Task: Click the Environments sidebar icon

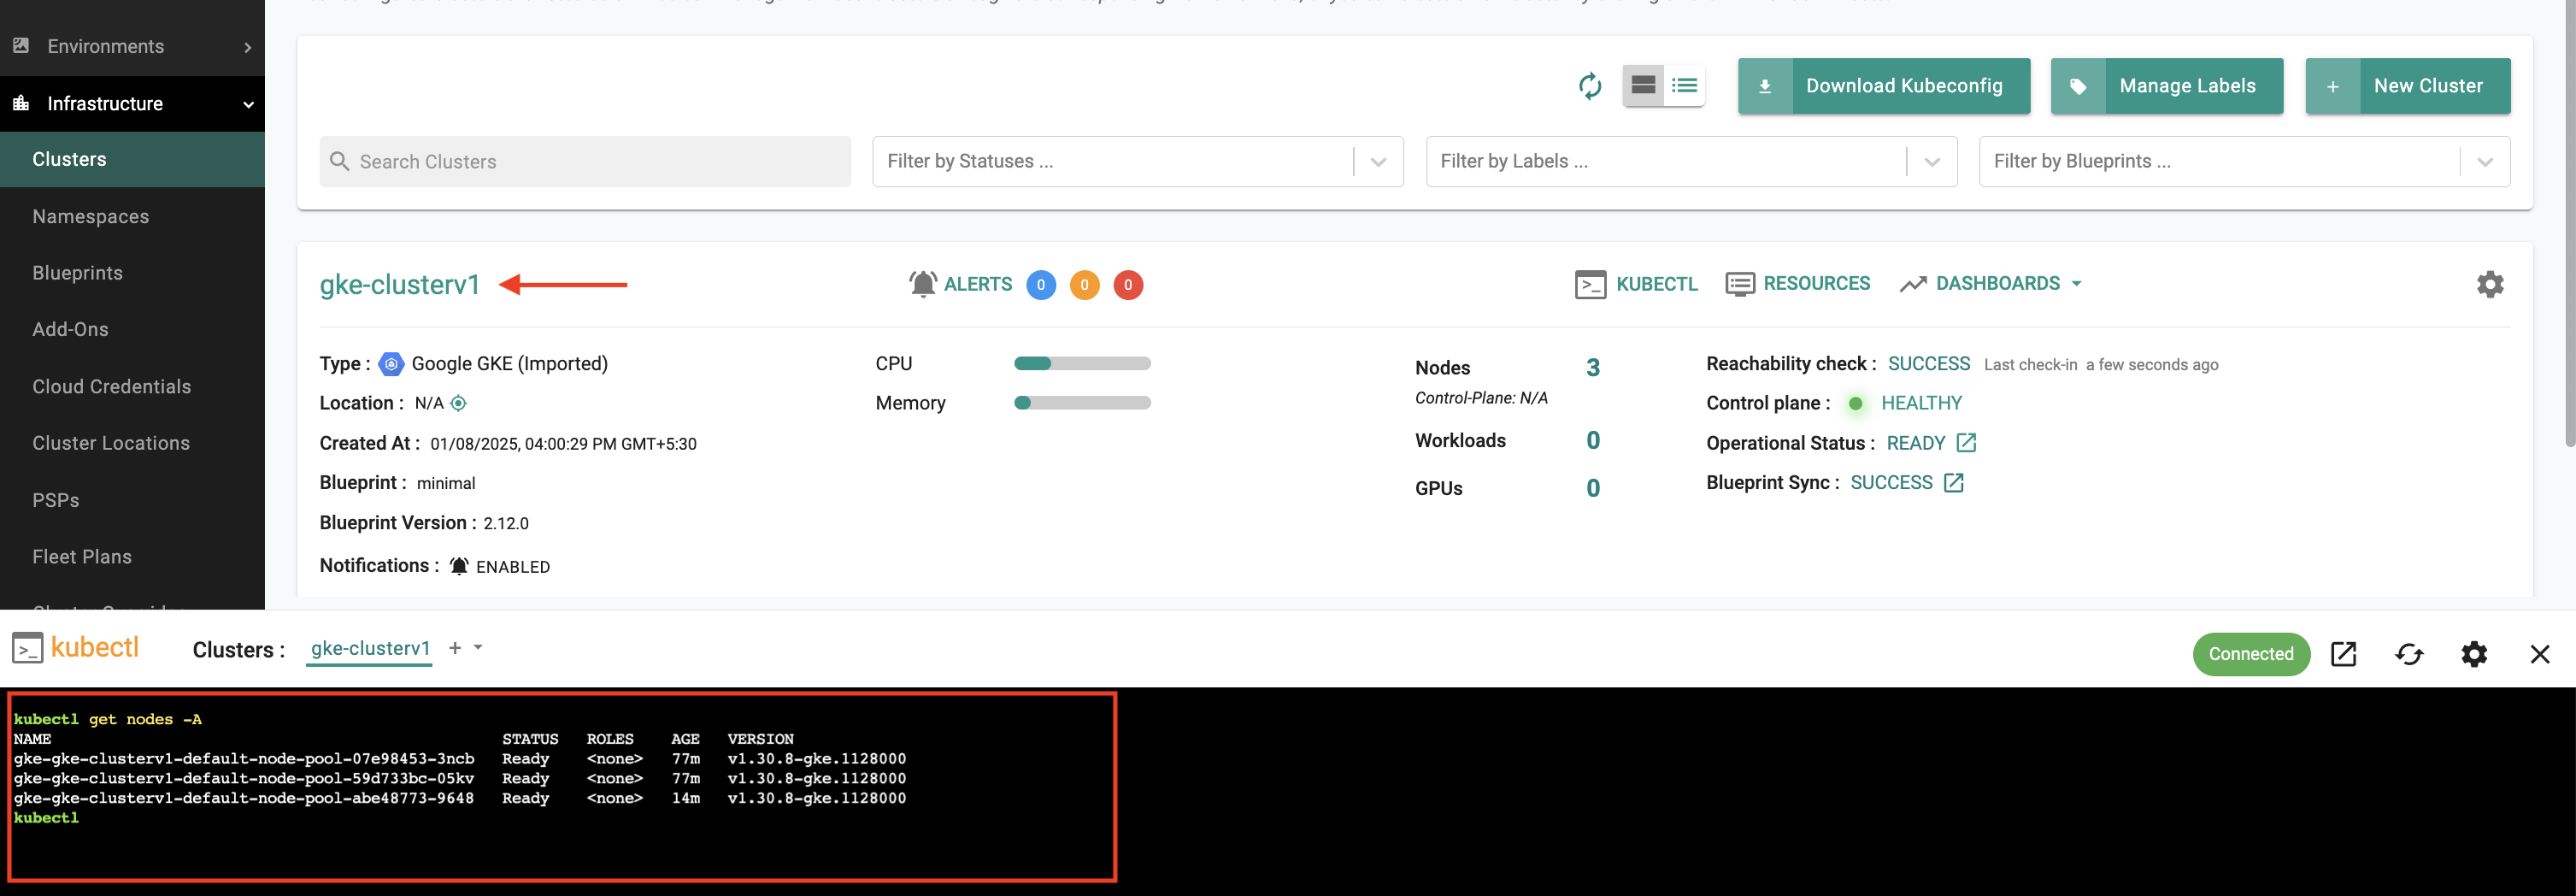Action: point(20,45)
